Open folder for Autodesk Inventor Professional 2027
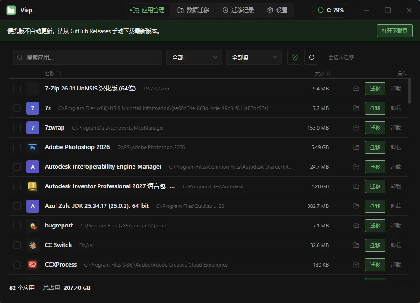Viewport: 420px width, 303px height. pyautogui.click(x=356, y=186)
